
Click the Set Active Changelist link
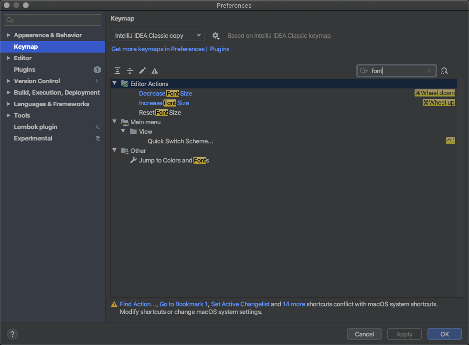(x=240, y=304)
